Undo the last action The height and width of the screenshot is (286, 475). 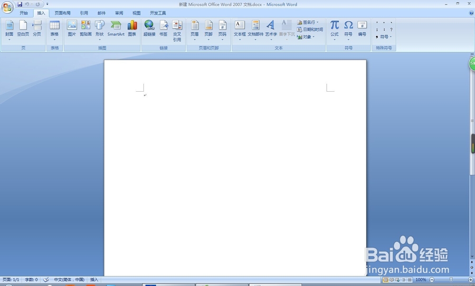(x=27, y=4)
